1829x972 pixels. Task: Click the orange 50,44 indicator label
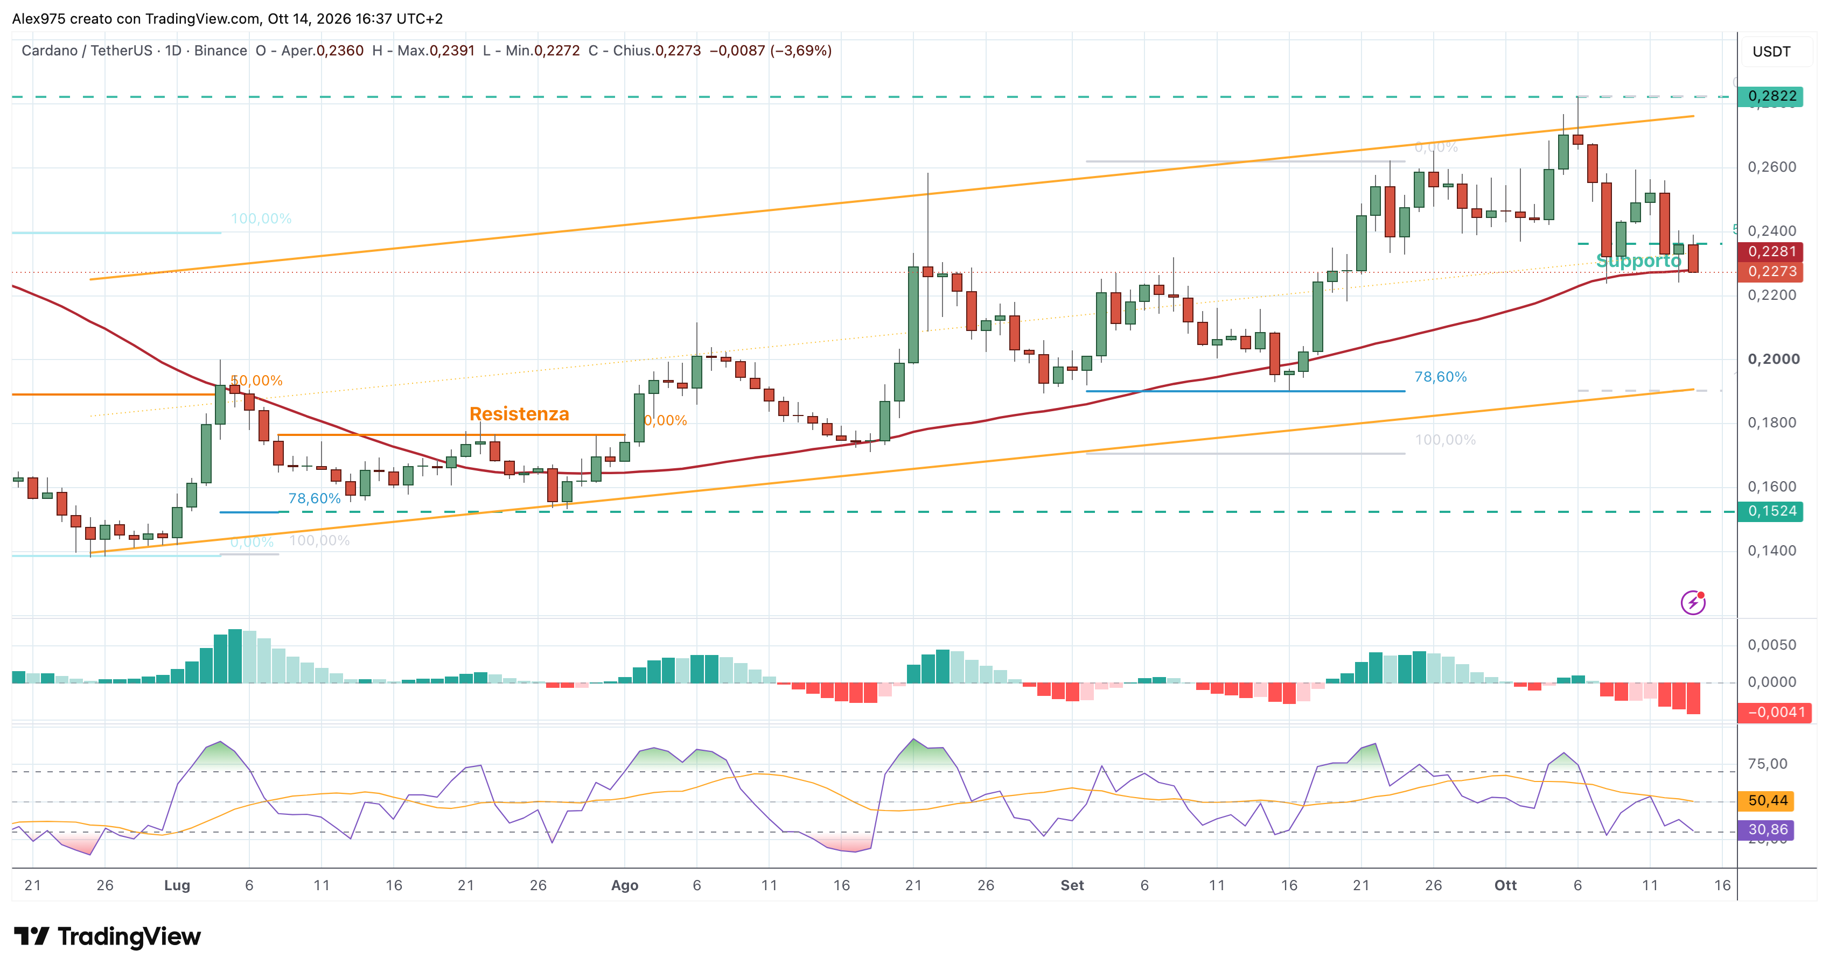click(1766, 800)
